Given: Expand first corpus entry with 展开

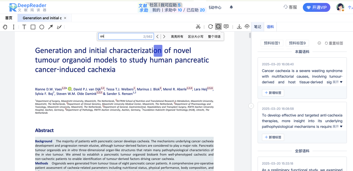Looking at the screenshot, I should 337,82.
